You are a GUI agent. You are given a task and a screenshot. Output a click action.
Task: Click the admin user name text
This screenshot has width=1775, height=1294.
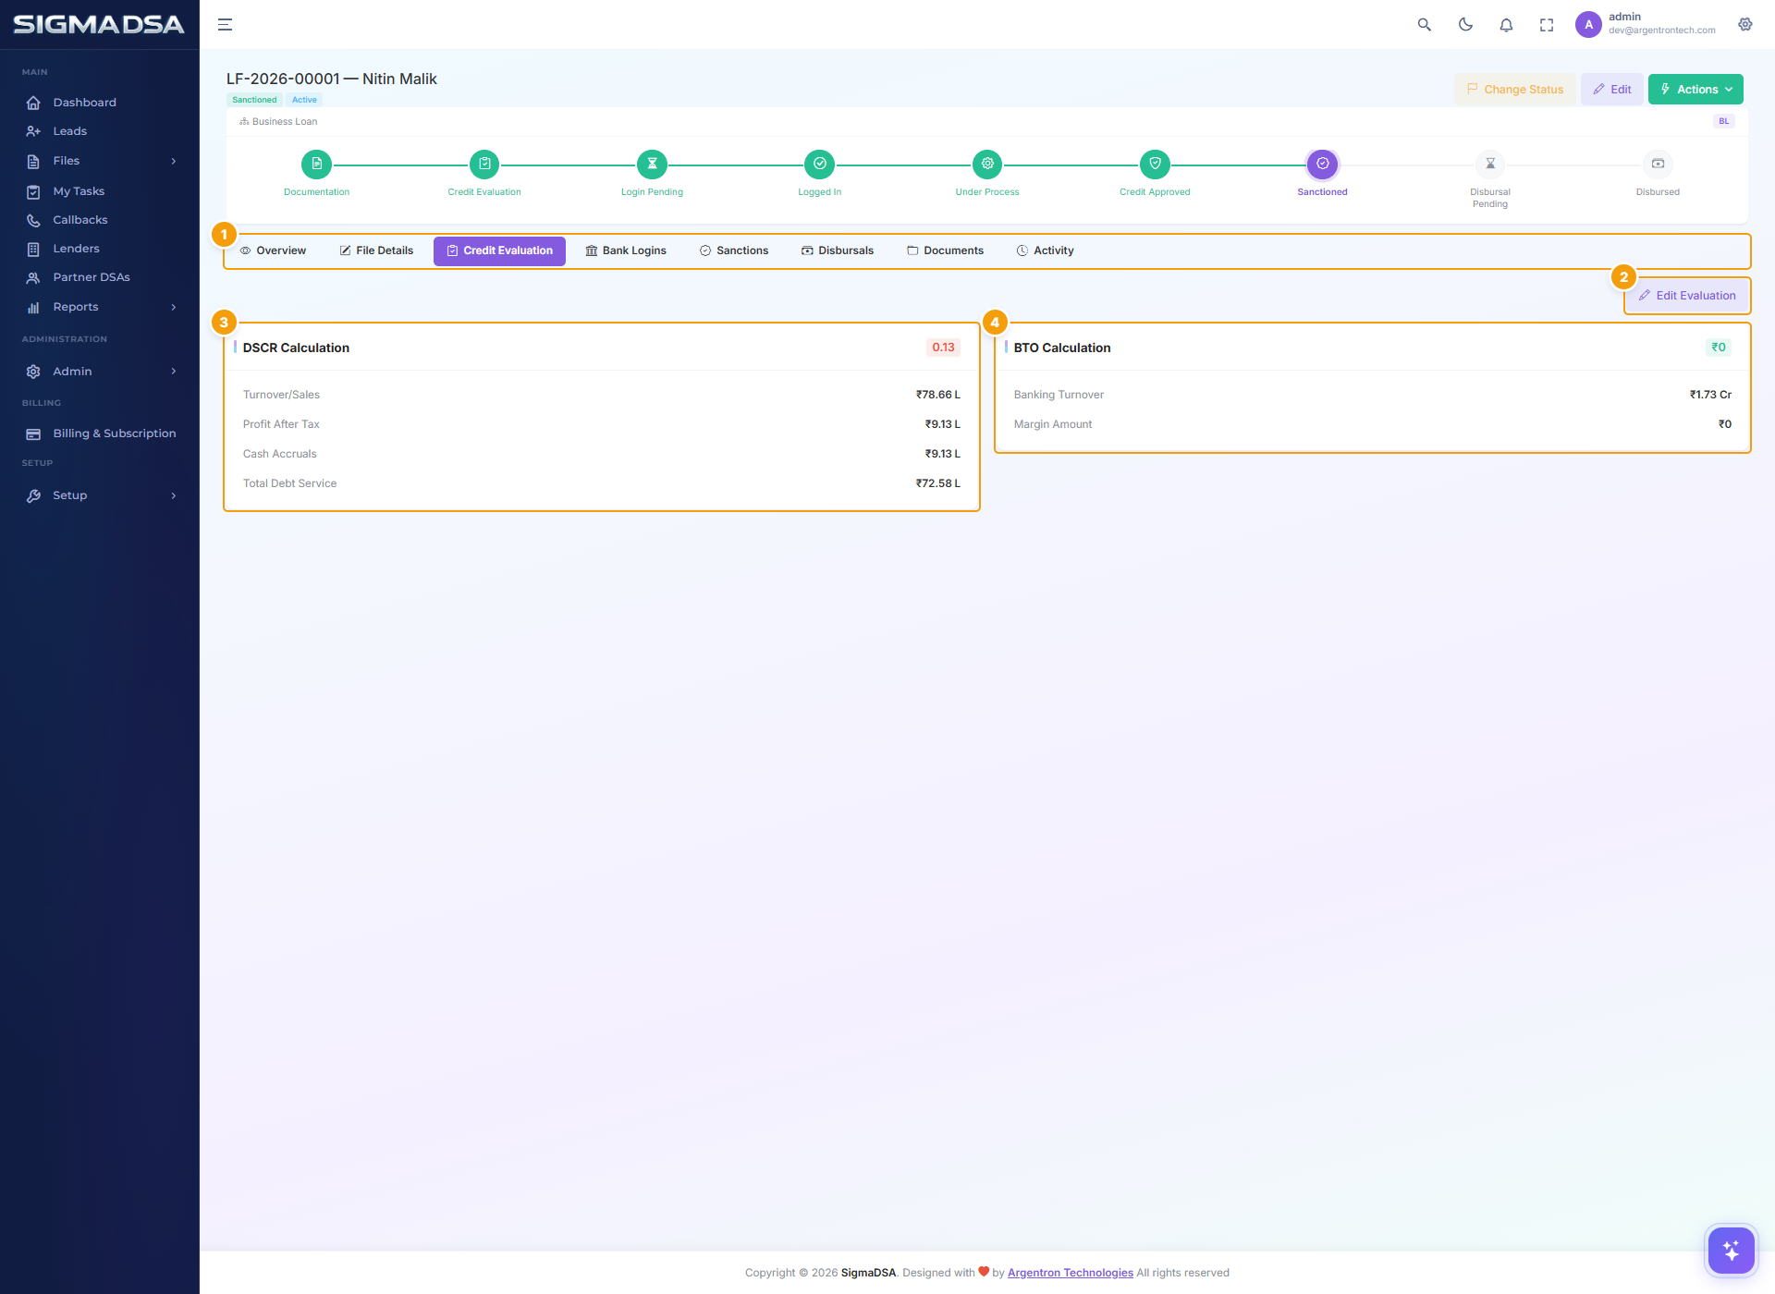(x=1624, y=17)
